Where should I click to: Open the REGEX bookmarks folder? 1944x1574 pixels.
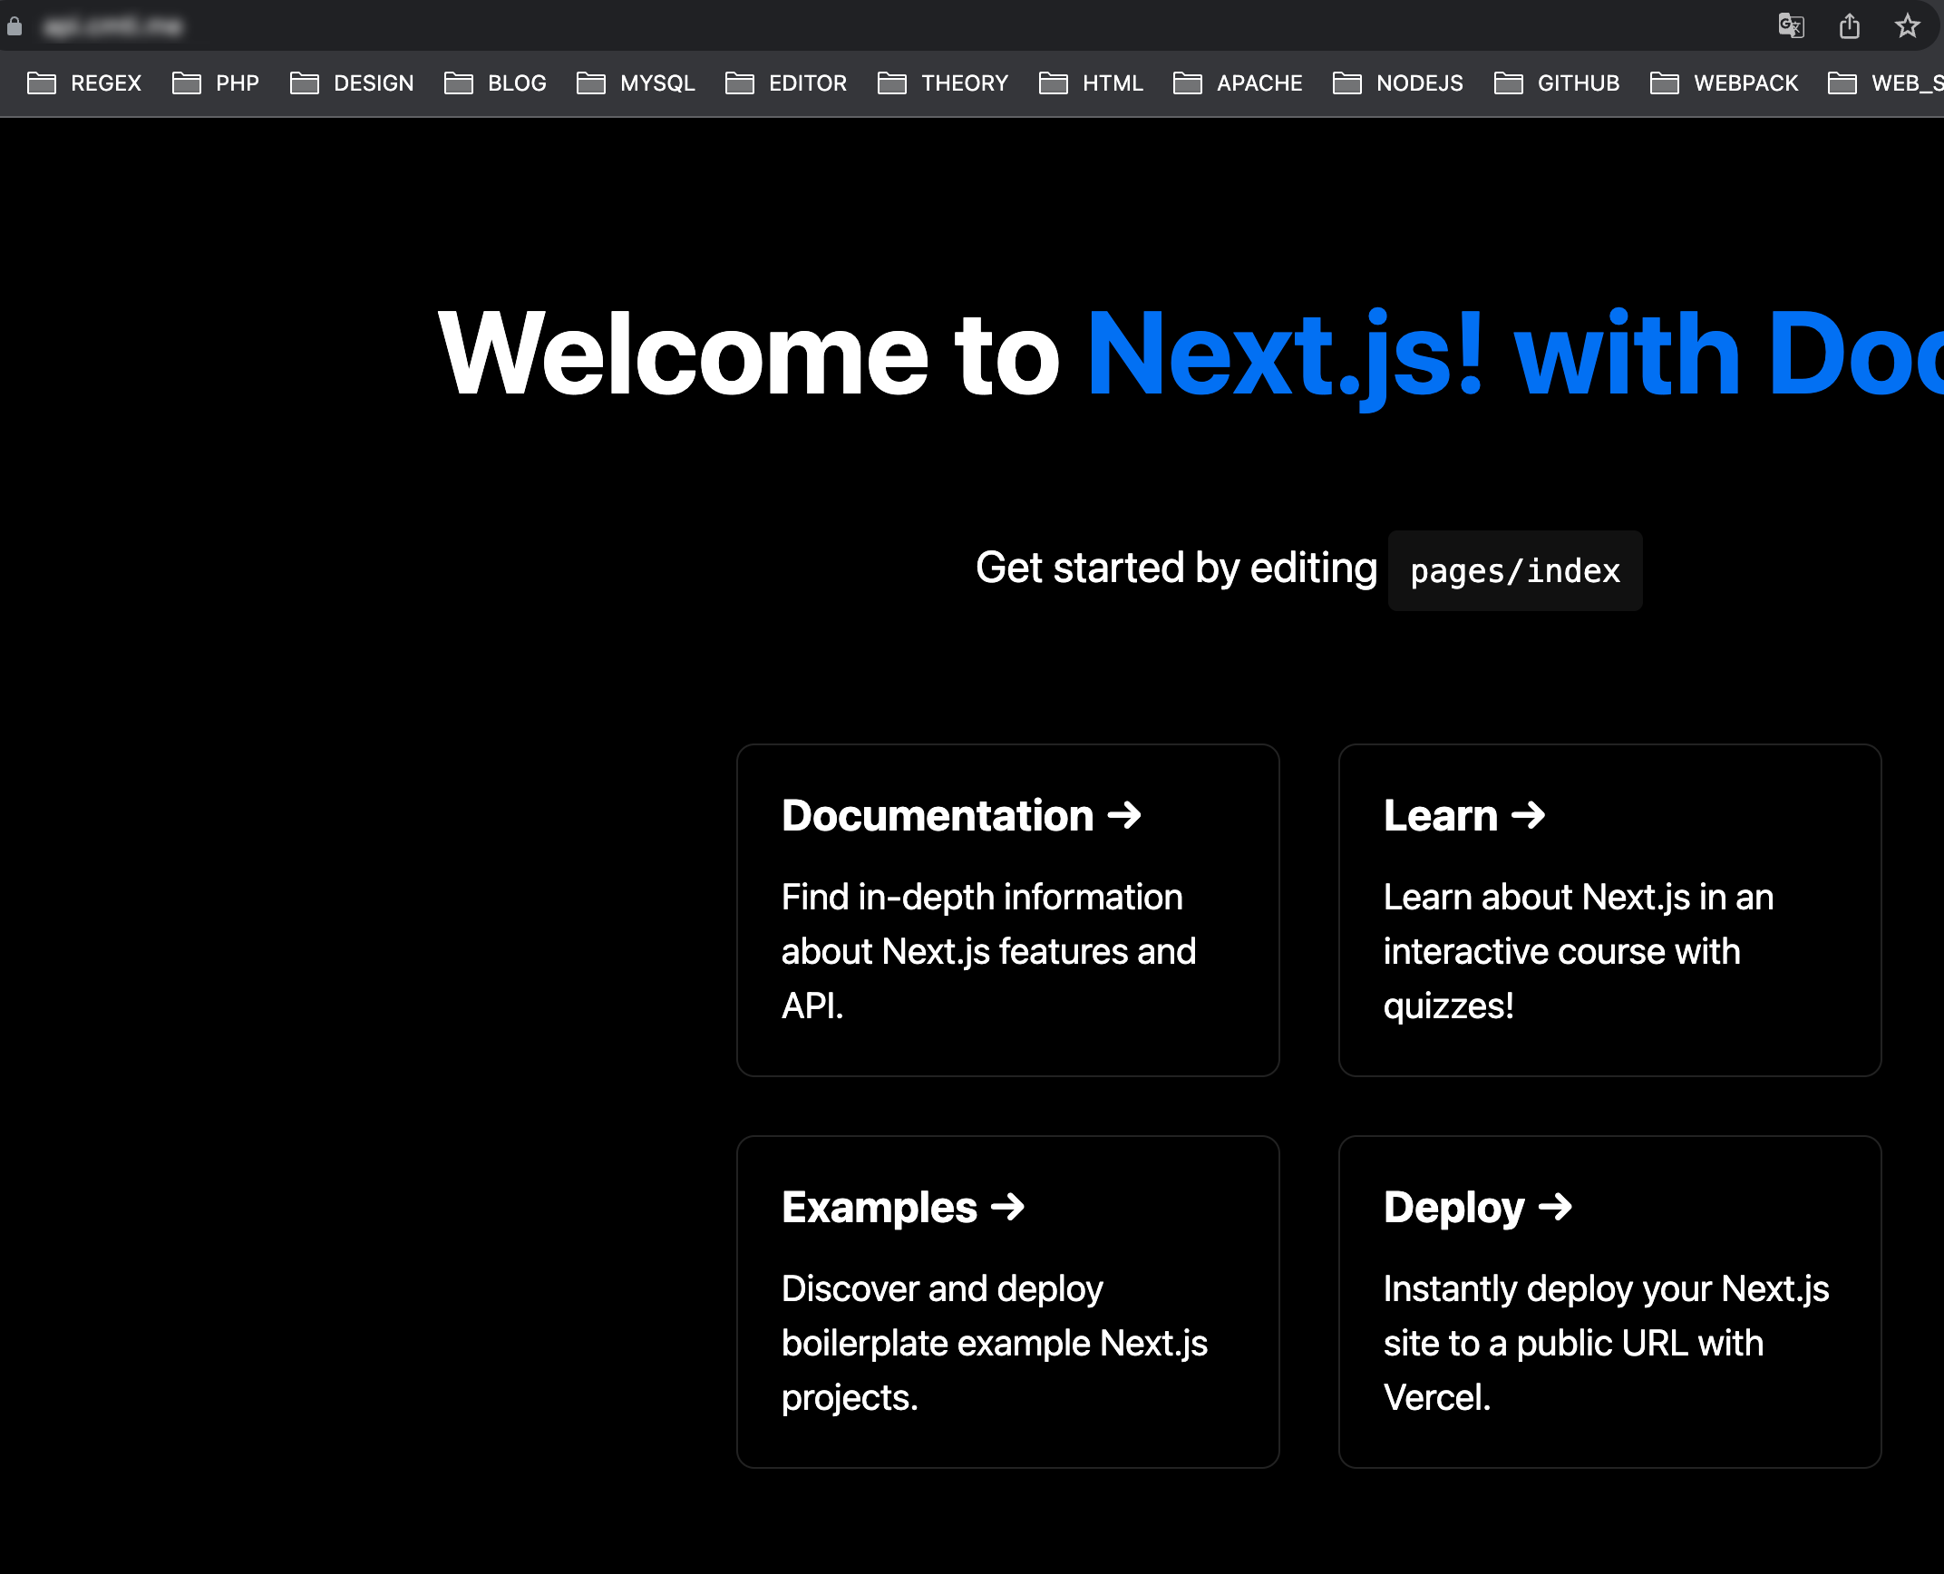pyautogui.click(x=85, y=83)
